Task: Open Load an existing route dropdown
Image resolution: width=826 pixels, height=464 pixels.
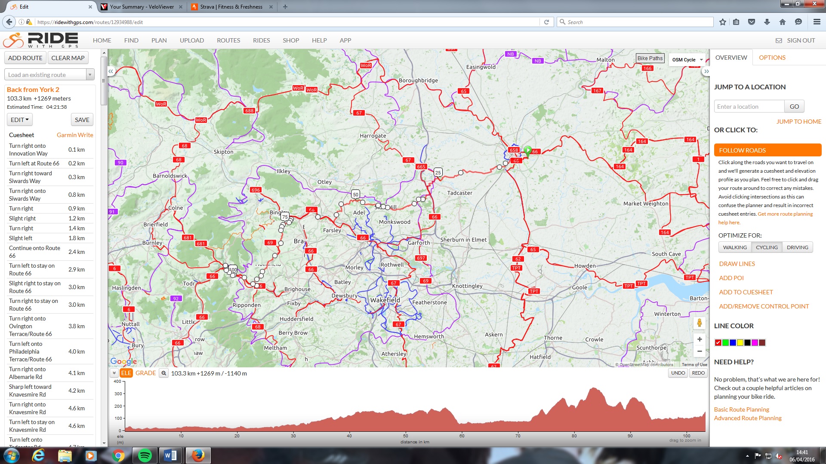Action: (49, 75)
